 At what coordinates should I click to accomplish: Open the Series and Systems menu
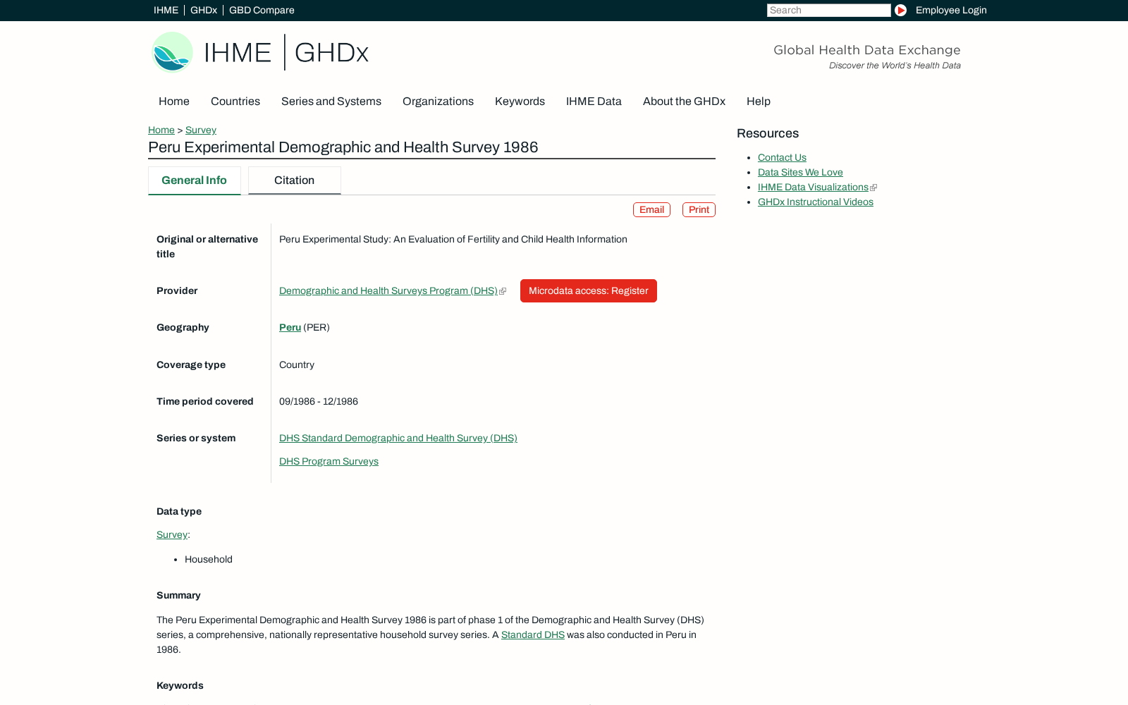click(x=331, y=102)
